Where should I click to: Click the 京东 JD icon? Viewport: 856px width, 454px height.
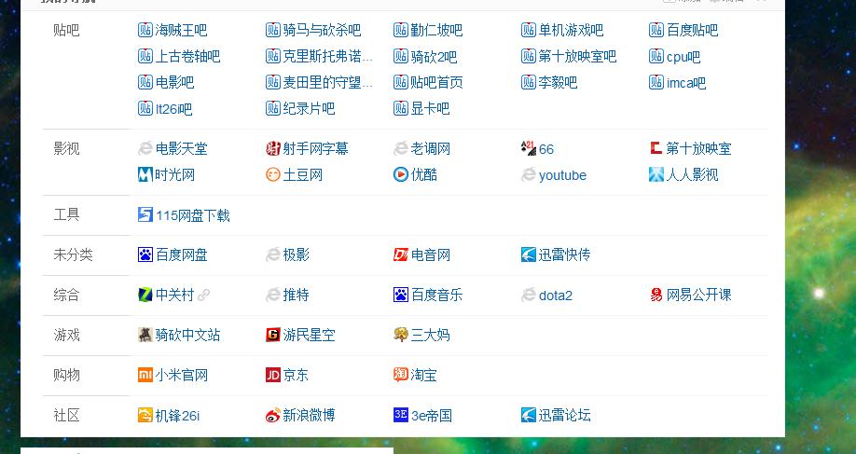coord(273,376)
